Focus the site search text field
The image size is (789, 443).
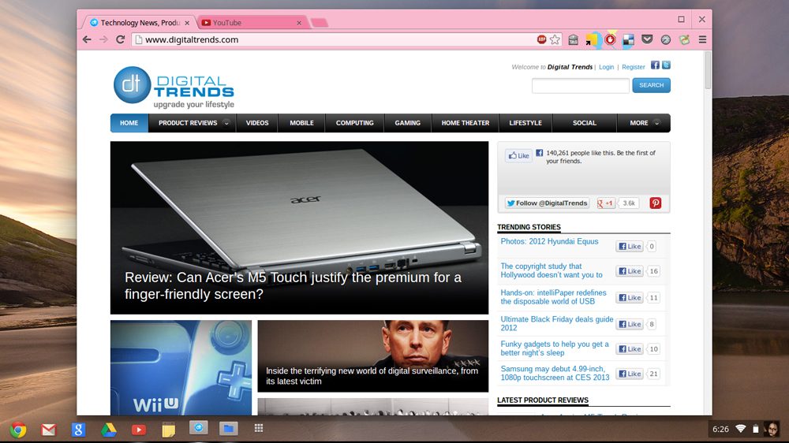point(580,85)
